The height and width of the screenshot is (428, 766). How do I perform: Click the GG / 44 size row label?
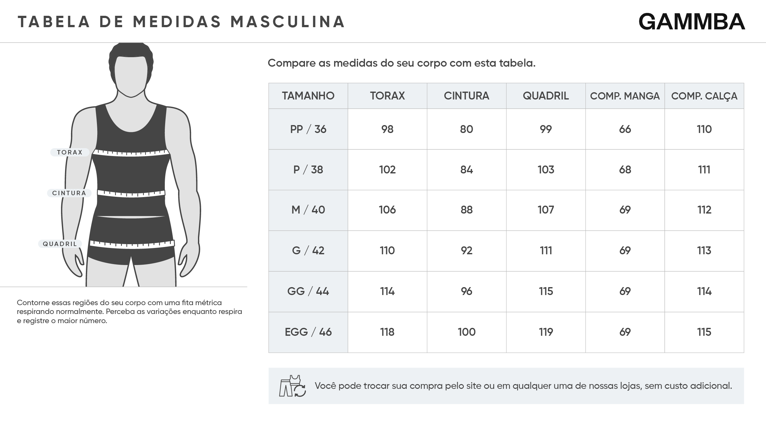pyautogui.click(x=308, y=291)
